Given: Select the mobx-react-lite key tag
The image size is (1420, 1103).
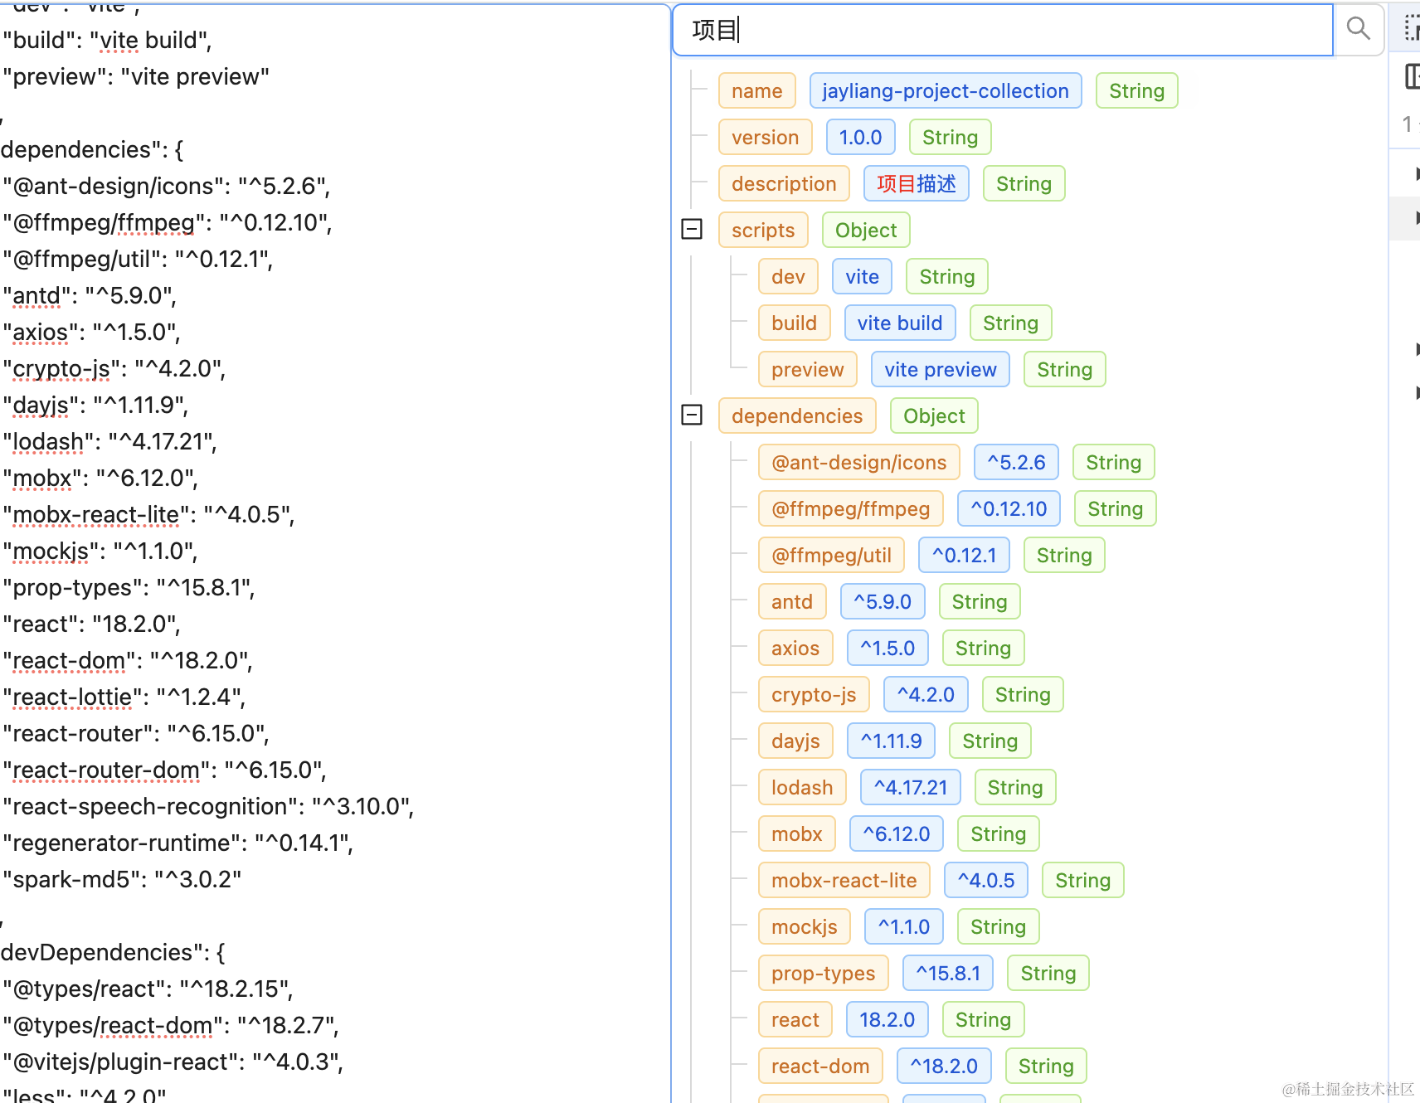Looking at the screenshot, I should point(844,881).
